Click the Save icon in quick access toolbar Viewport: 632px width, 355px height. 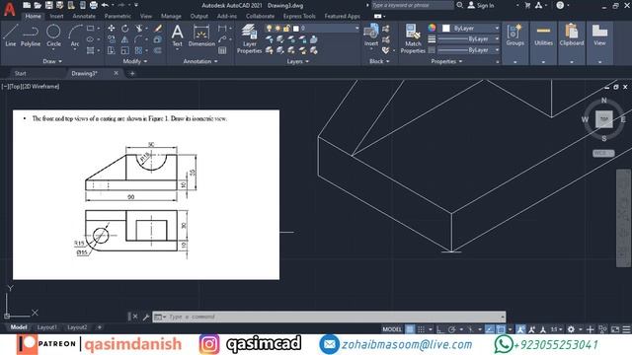click(x=48, y=5)
